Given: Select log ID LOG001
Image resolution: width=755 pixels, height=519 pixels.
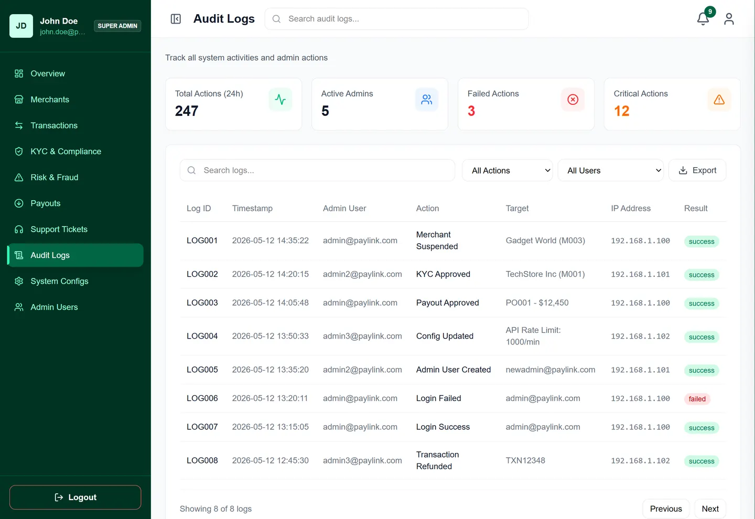Looking at the screenshot, I should tap(202, 241).
